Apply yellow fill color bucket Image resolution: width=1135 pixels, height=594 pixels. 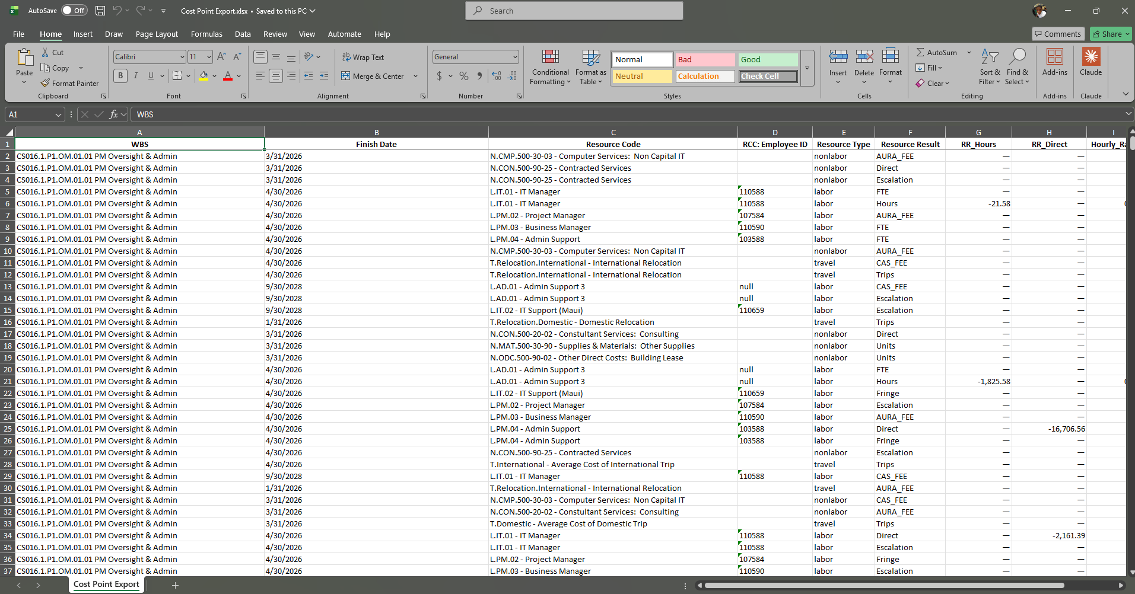pos(204,76)
